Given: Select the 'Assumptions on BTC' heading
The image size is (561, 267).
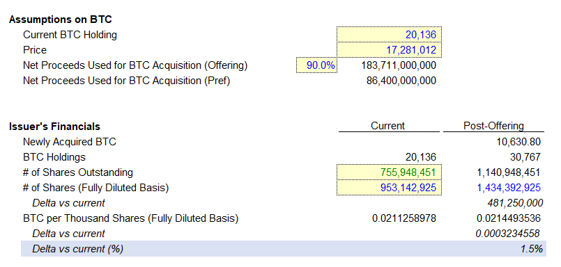Looking at the screenshot, I should 61,19.
